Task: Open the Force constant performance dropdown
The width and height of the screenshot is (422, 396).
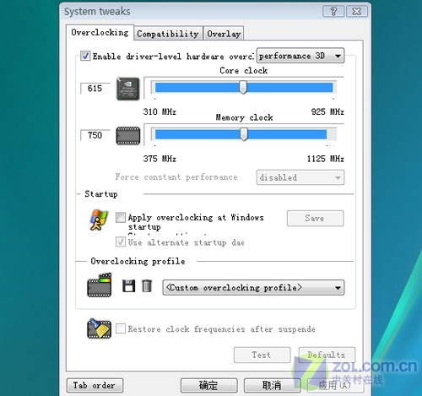Action: coord(300,177)
